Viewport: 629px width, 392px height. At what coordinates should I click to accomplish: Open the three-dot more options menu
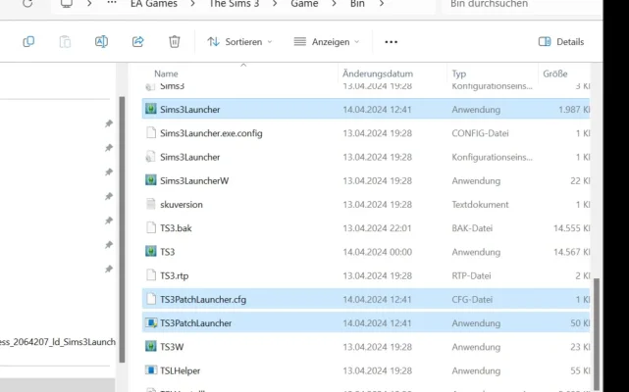pos(392,42)
